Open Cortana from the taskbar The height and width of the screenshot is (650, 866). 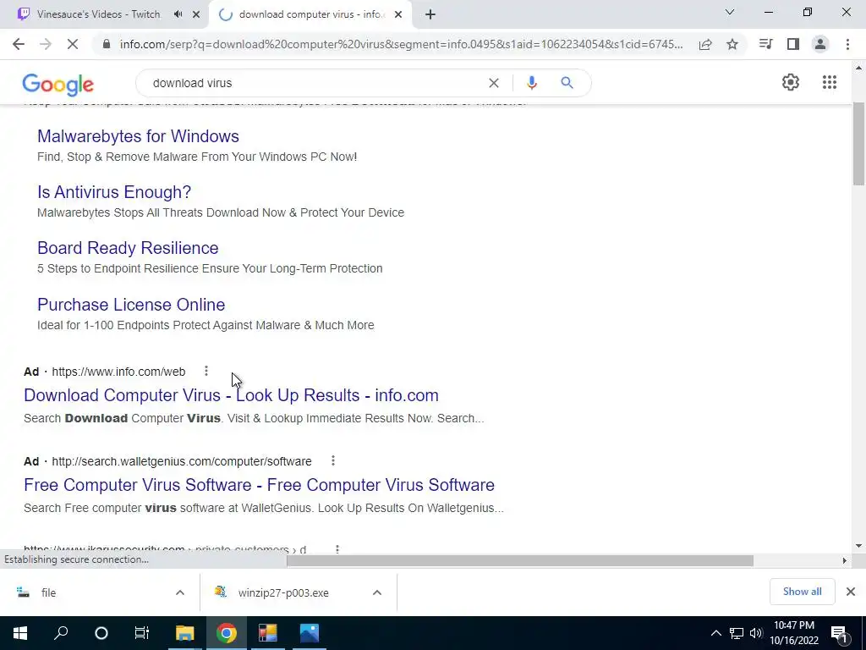(101, 633)
